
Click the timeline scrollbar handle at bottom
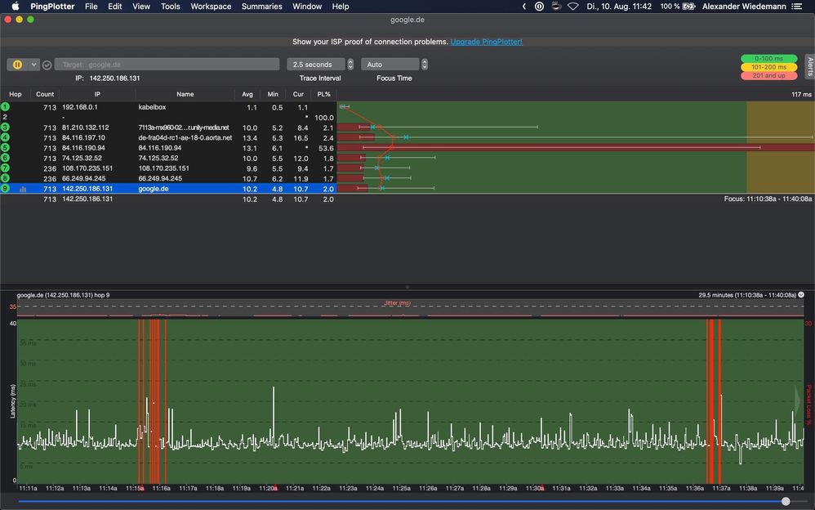pos(786,501)
